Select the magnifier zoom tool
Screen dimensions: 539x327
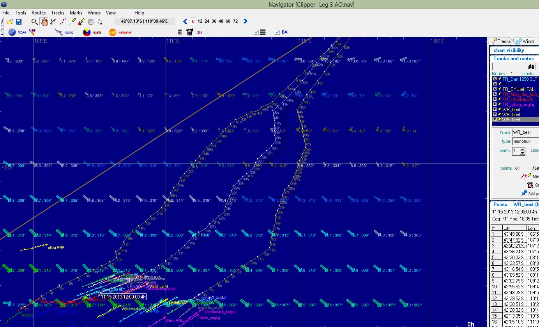pos(35,21)
